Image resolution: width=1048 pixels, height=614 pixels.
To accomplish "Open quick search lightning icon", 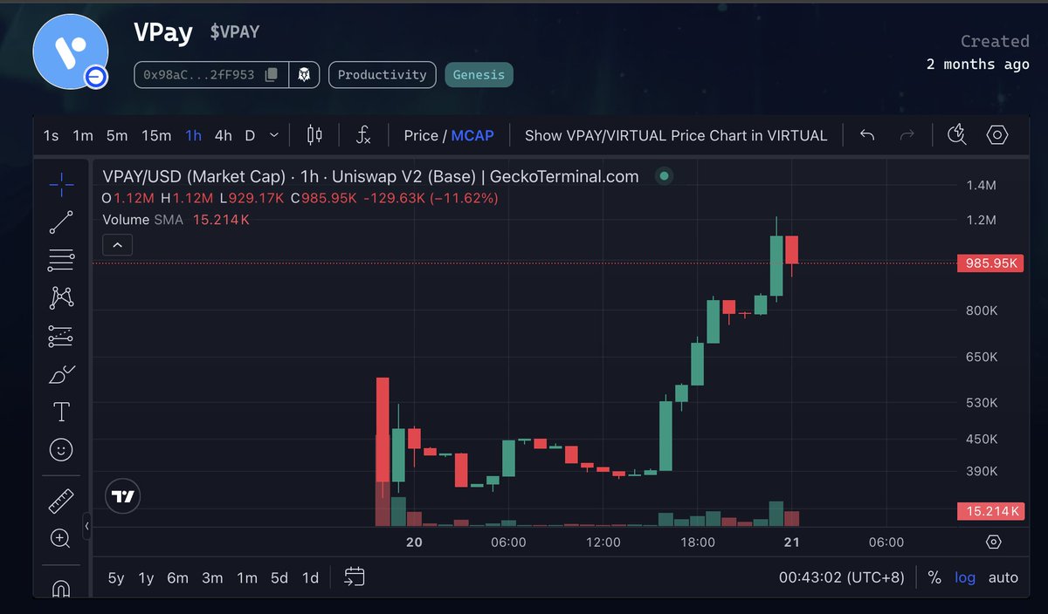I will (x=957, y=135).
